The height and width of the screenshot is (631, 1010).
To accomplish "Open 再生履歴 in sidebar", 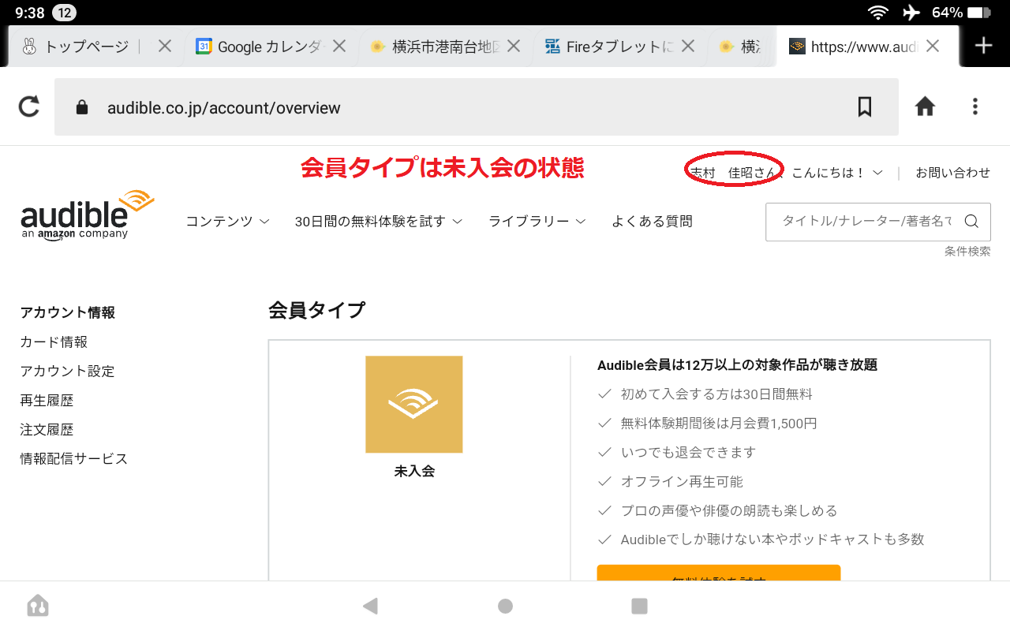I will [47, 401].
